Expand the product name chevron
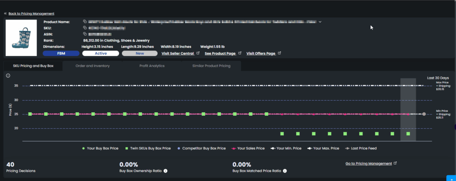This screenshot has width=456, height=181. (x=320, y=22)
